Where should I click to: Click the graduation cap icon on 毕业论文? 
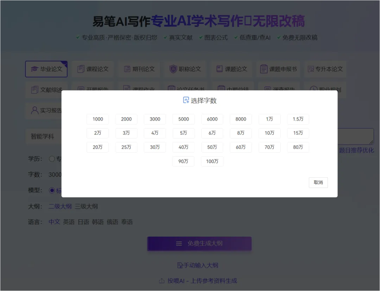[x=34, y=69]
